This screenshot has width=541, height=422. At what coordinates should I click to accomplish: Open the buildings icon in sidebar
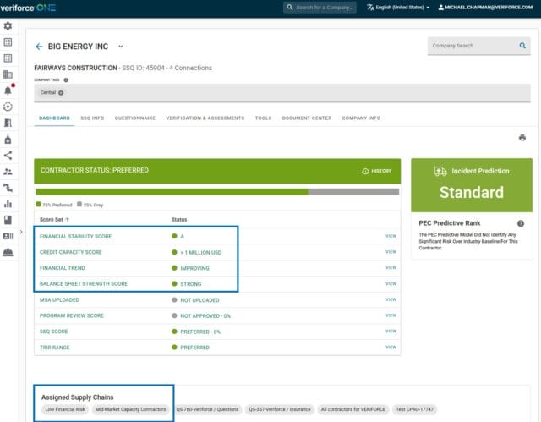coord(8,74)
